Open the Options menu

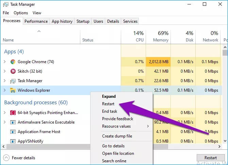[x=21, y=13]
